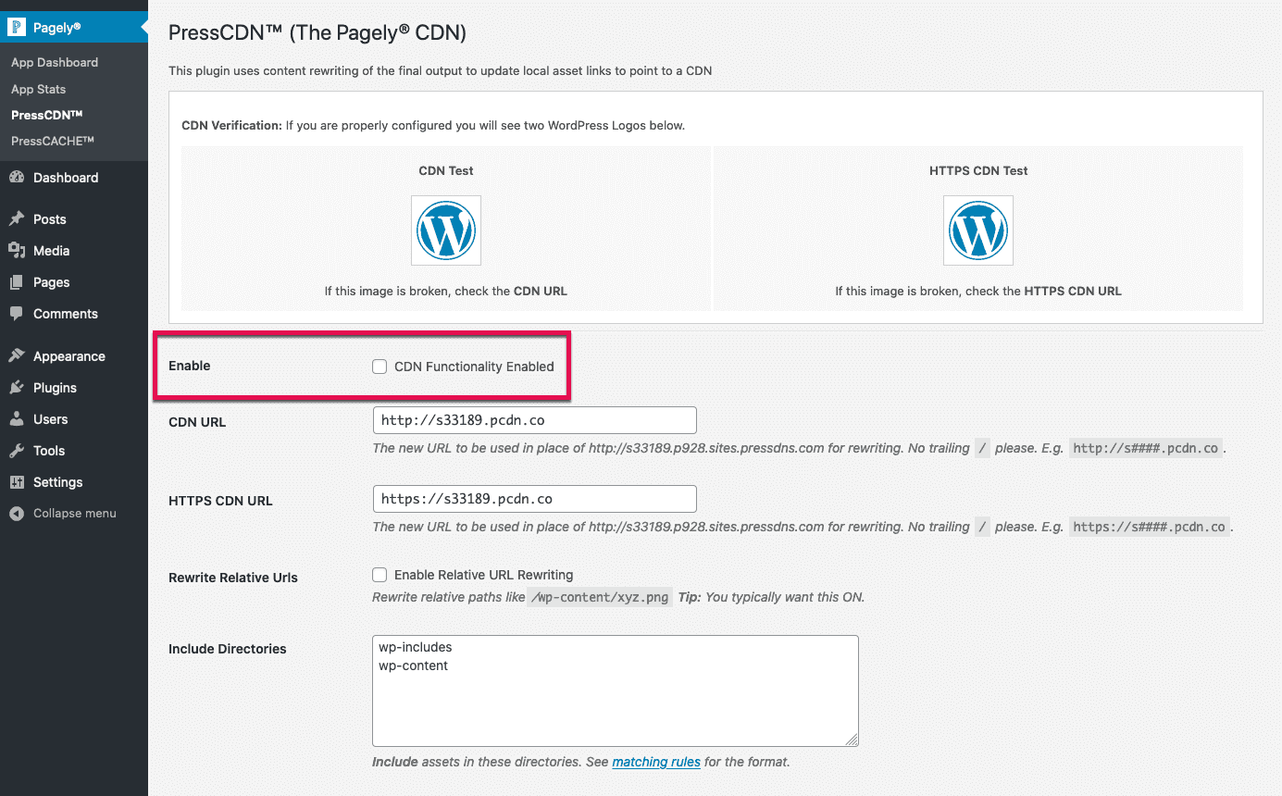This screenshot has width=1282, height=796.
Task: Click the 'Enable' row label
Action: (190, 366)
